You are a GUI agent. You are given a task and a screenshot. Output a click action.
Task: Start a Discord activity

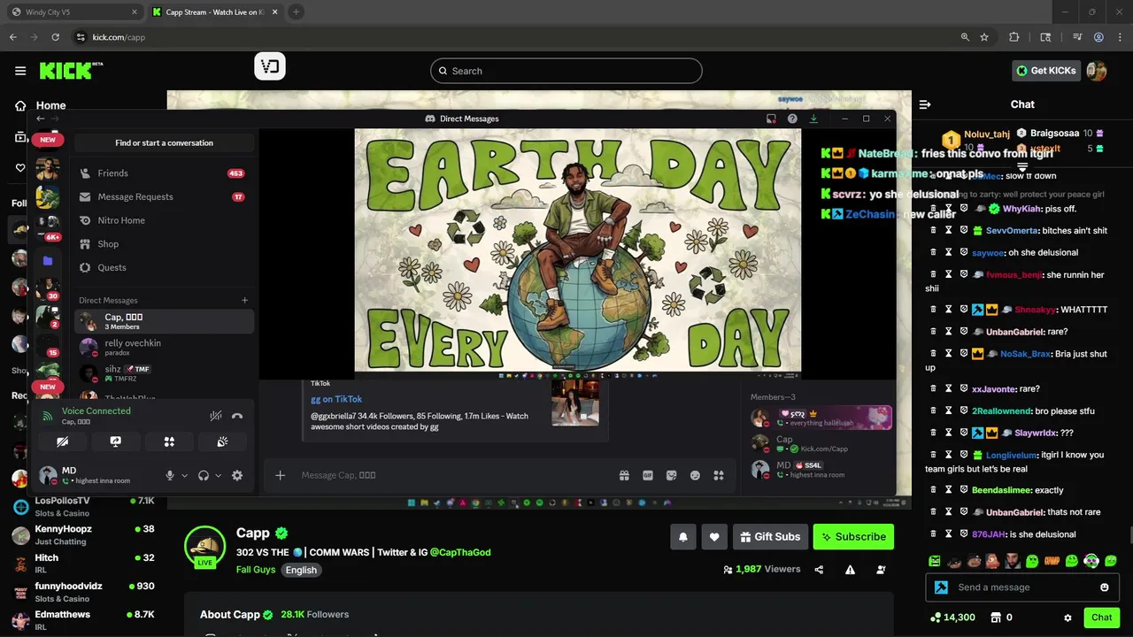169,441
